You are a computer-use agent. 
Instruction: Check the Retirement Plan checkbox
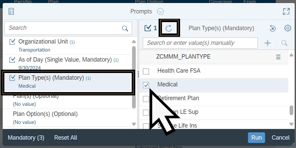146,99
